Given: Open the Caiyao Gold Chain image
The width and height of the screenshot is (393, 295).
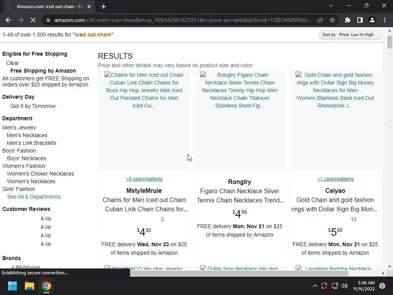Looking at the screenshot, I should (x=335, y=120).
